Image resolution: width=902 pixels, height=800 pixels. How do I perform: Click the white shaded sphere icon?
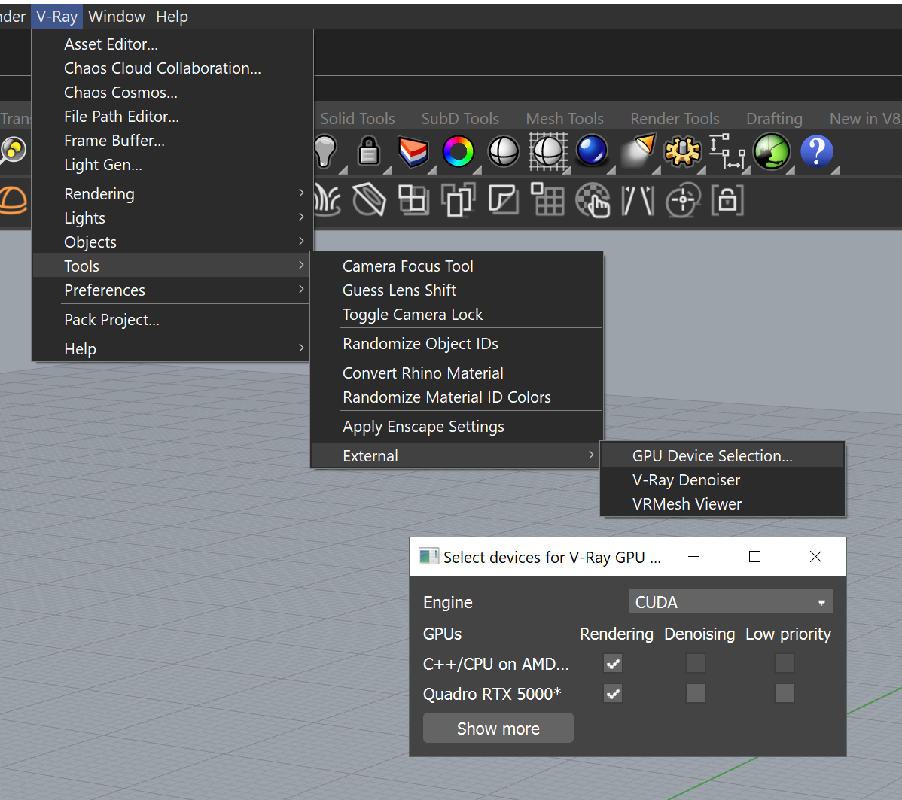pyautogui.click(x=504, y=152)
